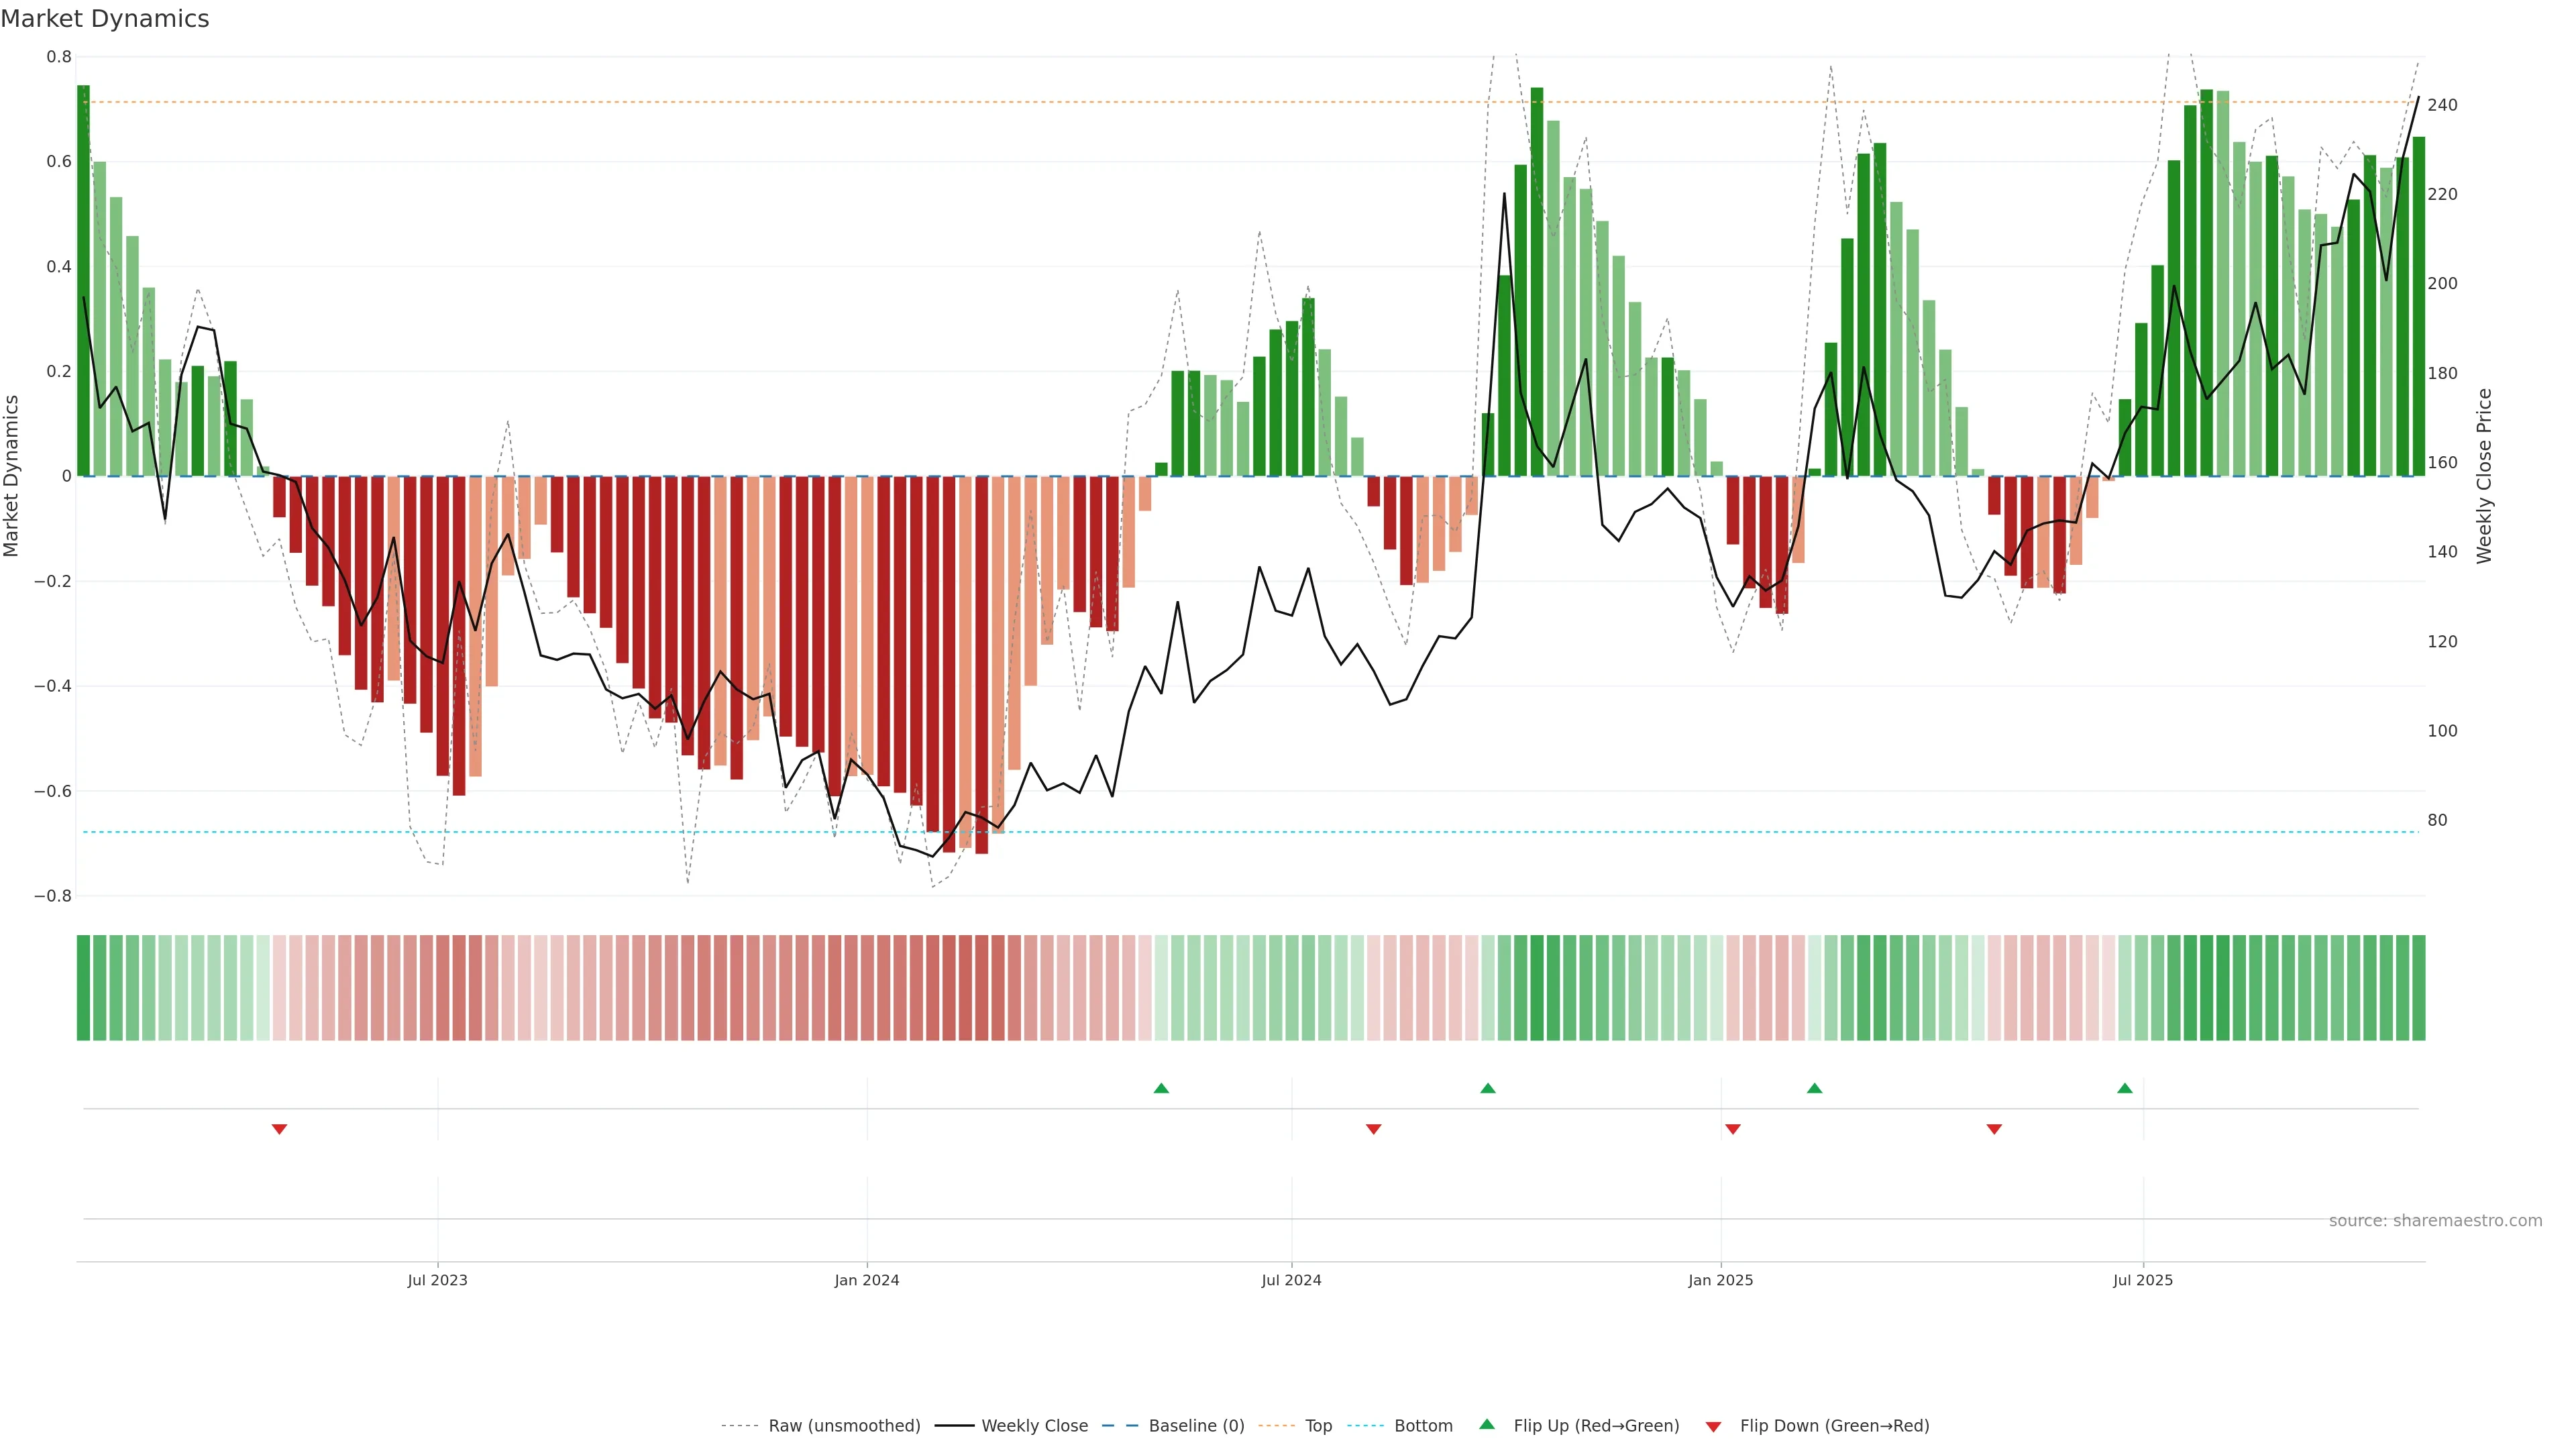
Task: Click the Market Dynamics chart title
Action: 105,19
